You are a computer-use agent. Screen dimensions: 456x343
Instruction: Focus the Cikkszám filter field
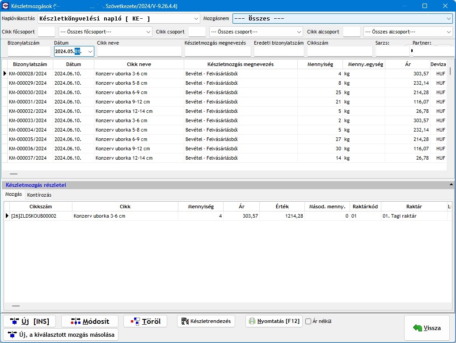pyautogui.click(x=340, y=51)
